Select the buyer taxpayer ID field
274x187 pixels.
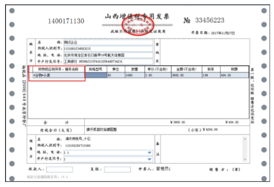pyautogui.click(x=108, y=49)
